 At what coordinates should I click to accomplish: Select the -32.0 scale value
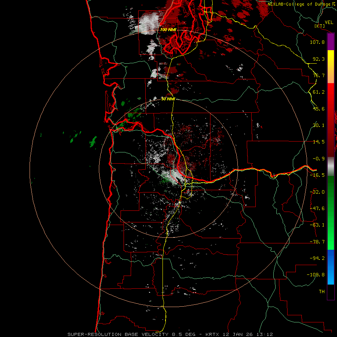[317, 192]
